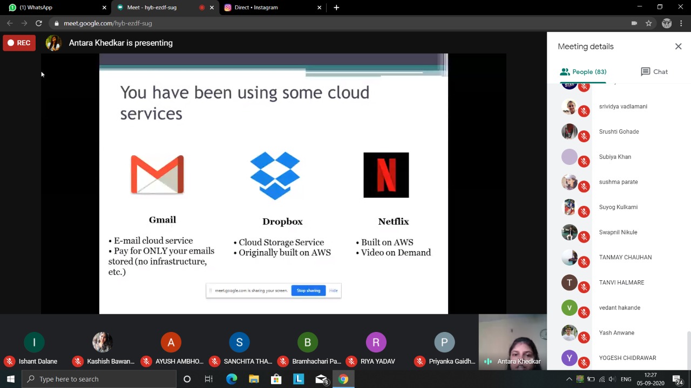Image resolution: width=691 pixels, height=388 pixels.
Task: Go forward in browser history
Action: point(24,23)
